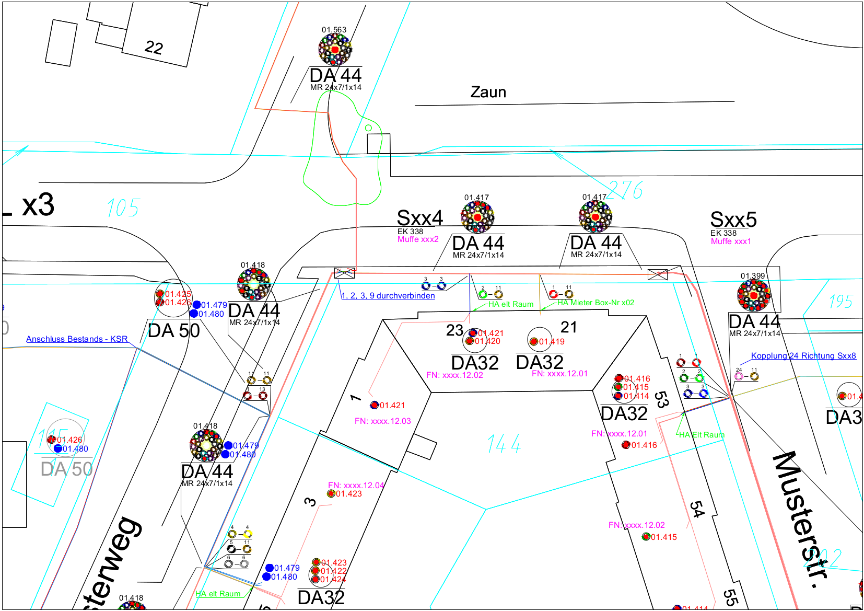Click the duct bundle symbol beside Sxx4
Image resolution: width=864 pixels, height=611 pixels.
coord(477,217)
